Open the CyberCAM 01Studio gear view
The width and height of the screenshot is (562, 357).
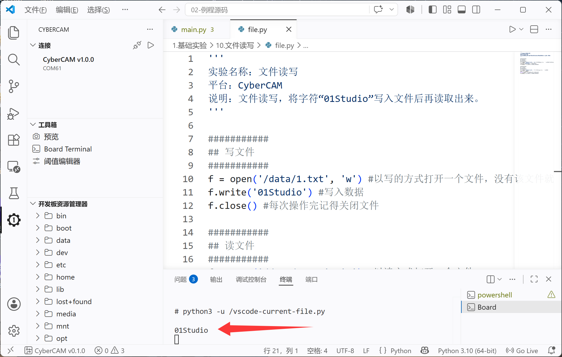point(14,220)
